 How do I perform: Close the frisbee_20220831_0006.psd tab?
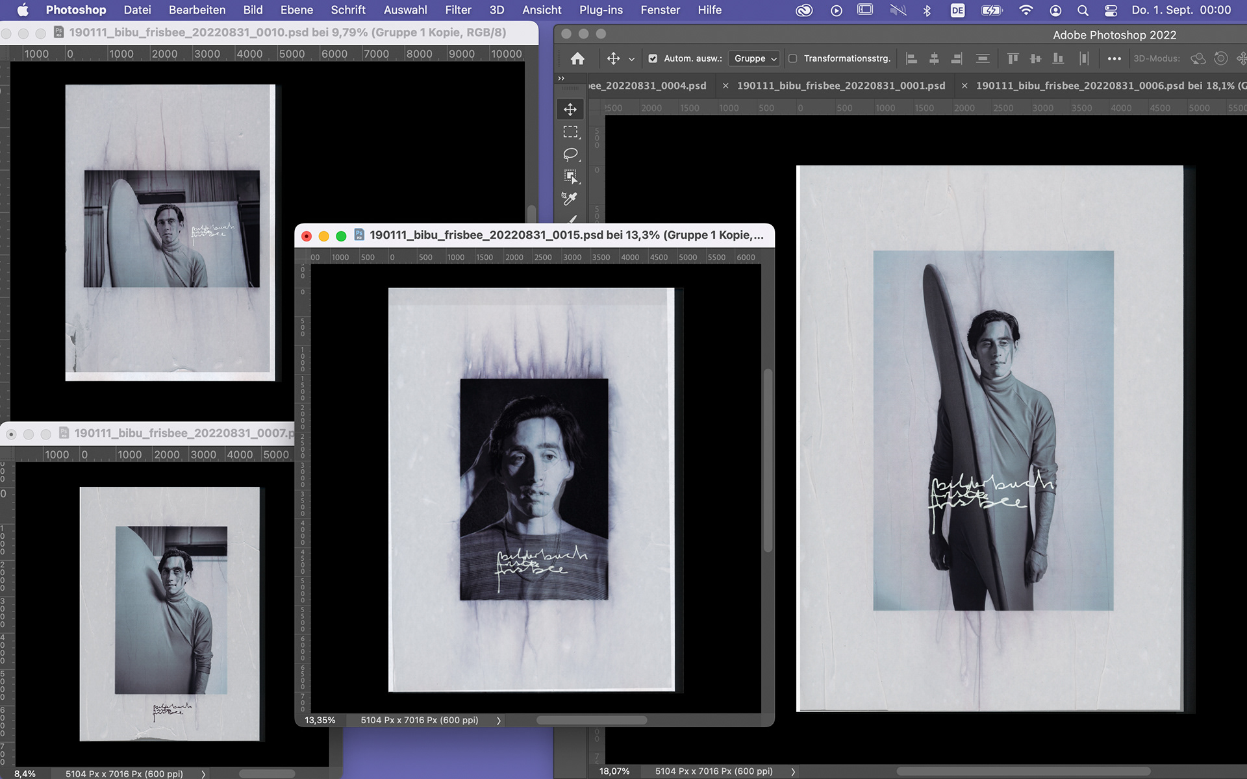964,86
